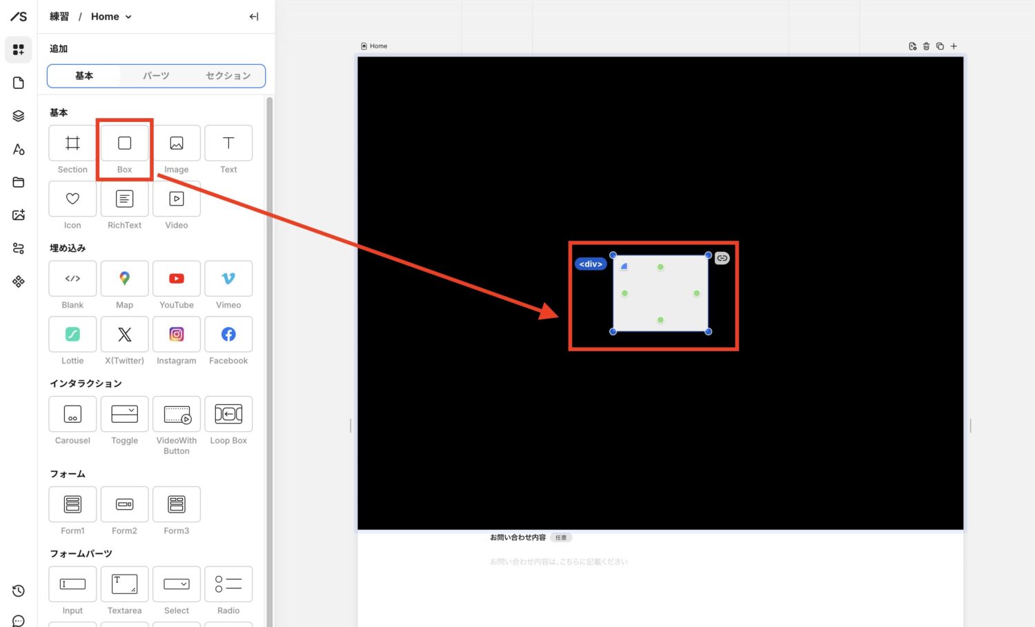Switch to the パーツ tab

coord(156,76)
